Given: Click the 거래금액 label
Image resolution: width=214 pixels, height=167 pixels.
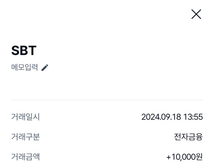Looking at the screenshot, I should [x=25, y=157].
